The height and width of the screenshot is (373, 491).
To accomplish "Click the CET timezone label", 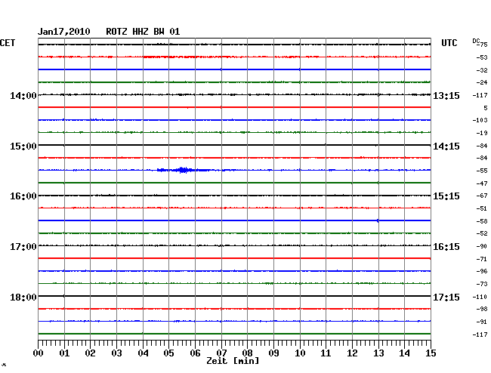I will pyautogui.click(x=8, y=43).
